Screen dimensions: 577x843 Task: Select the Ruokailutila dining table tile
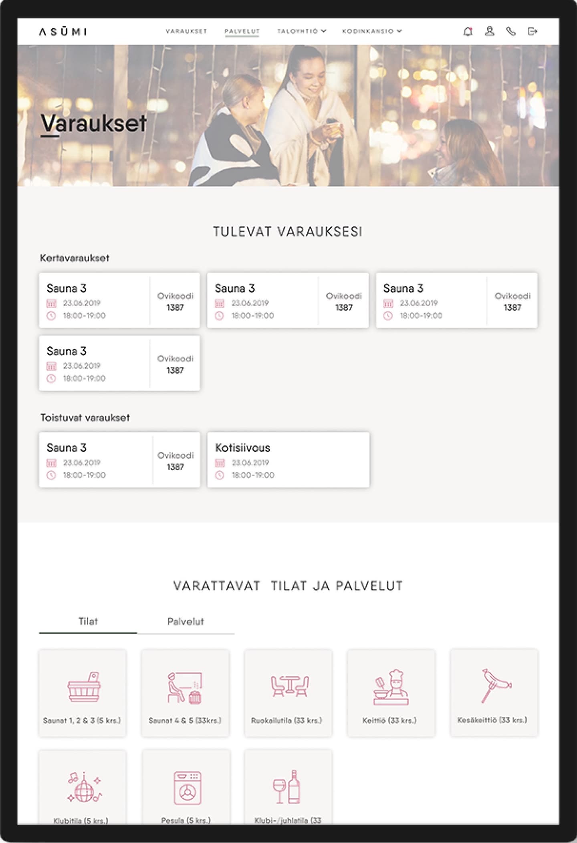click(288, 693)
